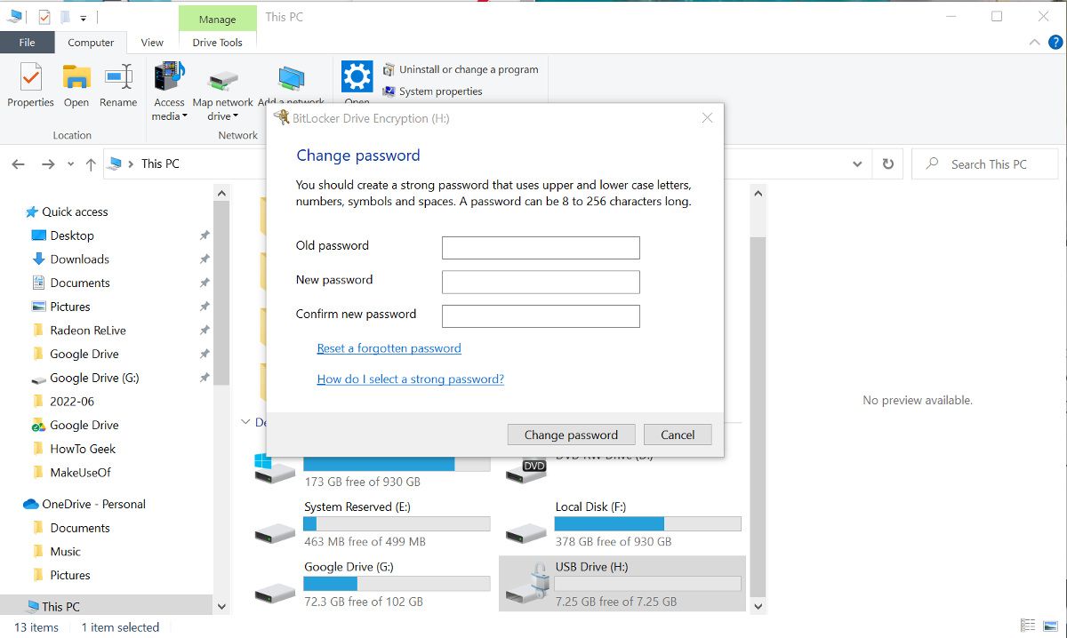This screenshot has width=1067, height=638.
Task: Click the Confirm new password field
Action: pyautogui.click(x=541, y=315)
